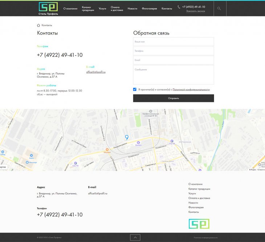Click the phone handset icon in header
This screenshot has height=242, width=265.
(179, 7)
